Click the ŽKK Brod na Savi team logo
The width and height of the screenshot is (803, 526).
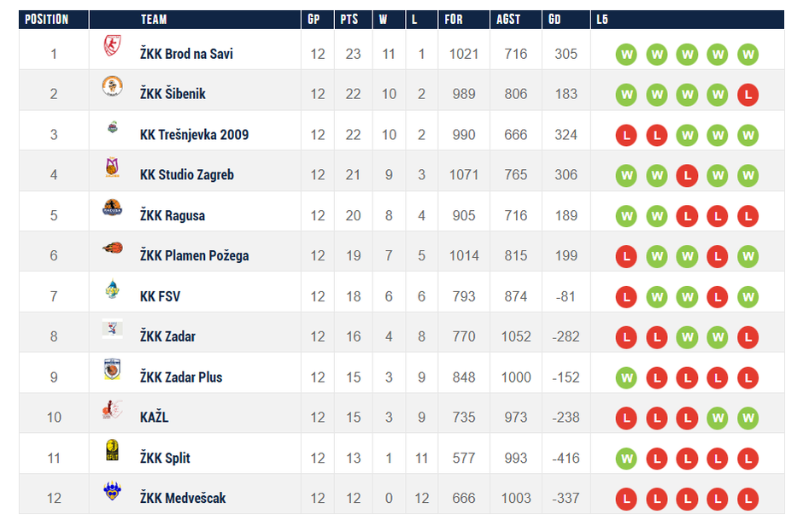click(x=112, y=47)
